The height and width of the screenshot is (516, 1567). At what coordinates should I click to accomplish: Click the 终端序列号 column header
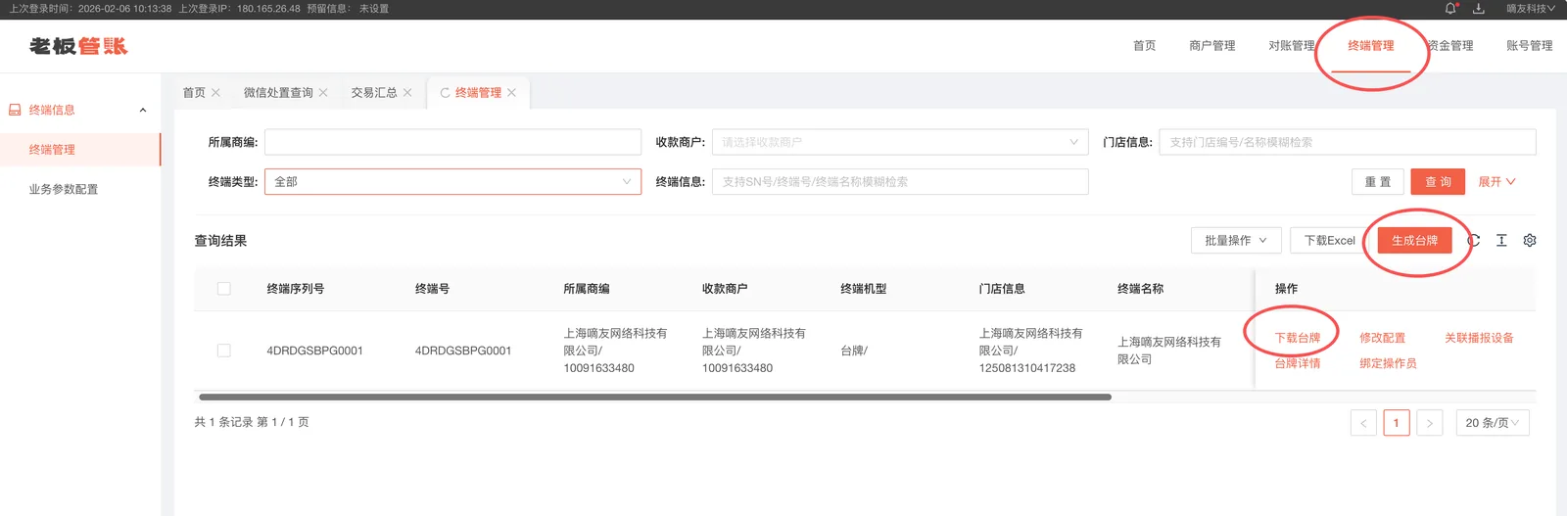[296, 289]
